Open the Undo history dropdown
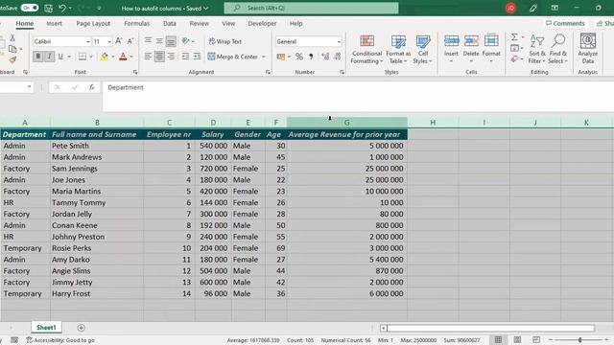Image resolution: width=614 pixels, height=345 pixels. point(70,8)
